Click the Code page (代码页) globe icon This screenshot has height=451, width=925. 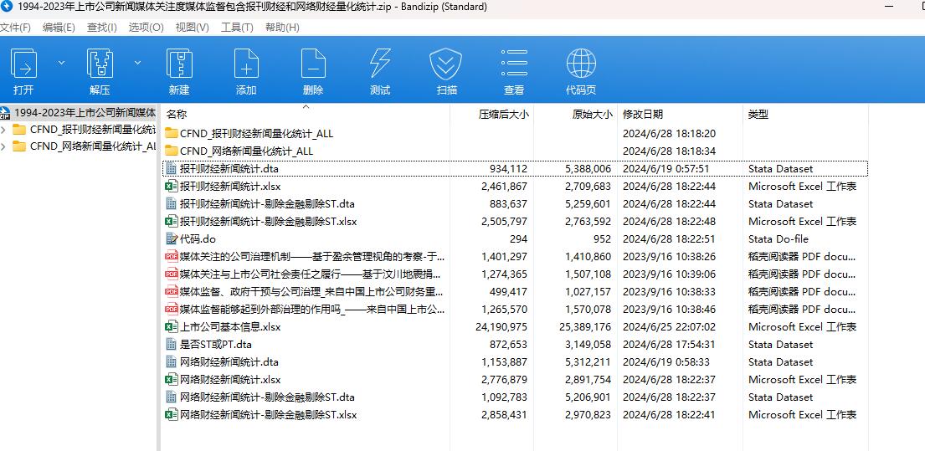click(581, 64)
